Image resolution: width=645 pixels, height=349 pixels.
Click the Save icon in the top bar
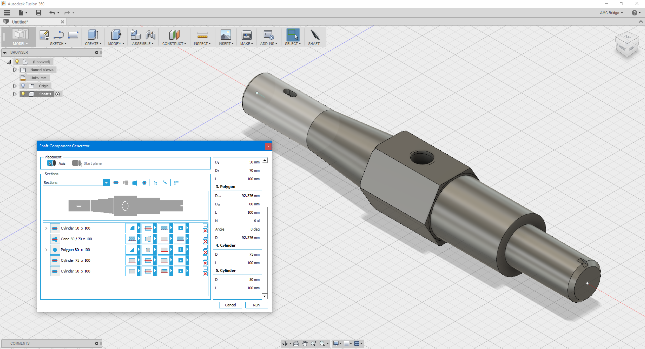39,13
